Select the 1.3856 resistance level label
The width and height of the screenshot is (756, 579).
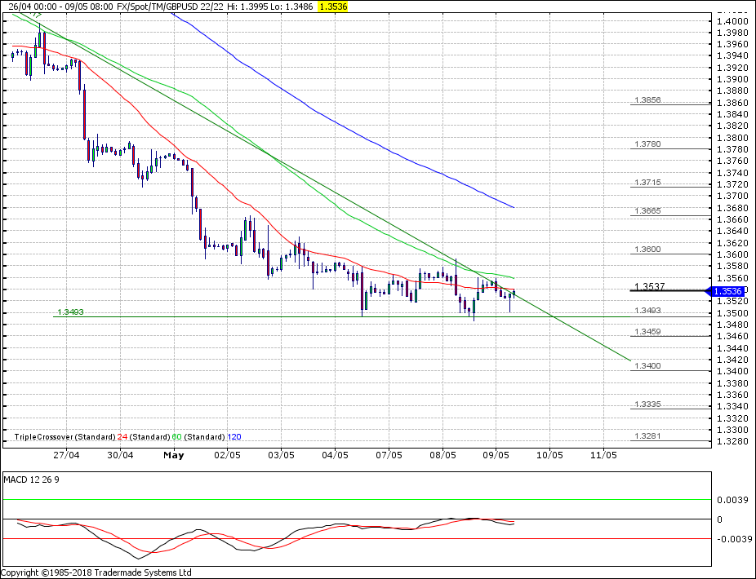tap(647, 100)
